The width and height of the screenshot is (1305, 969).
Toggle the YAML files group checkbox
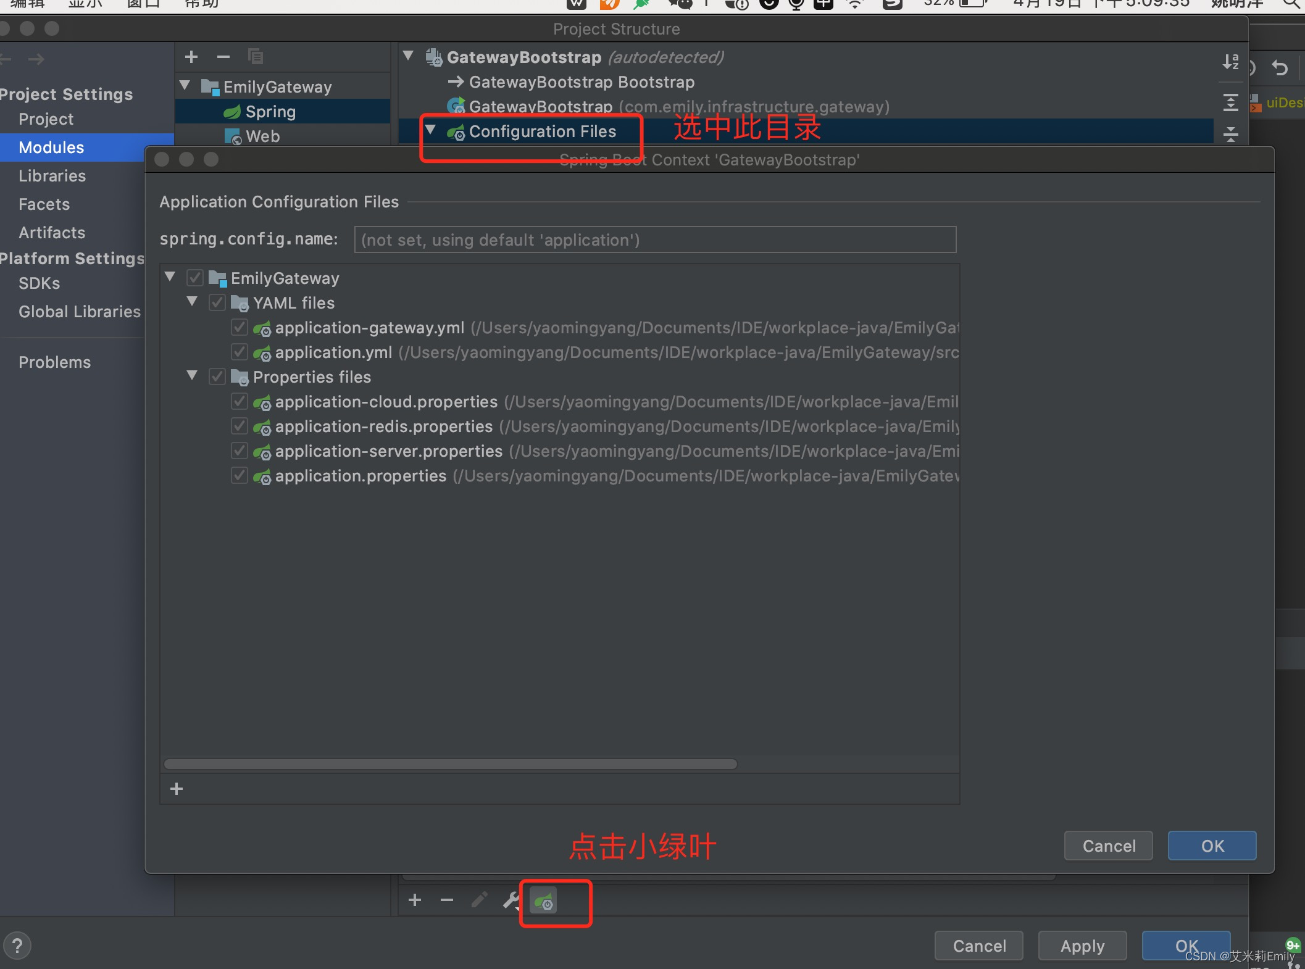pos(217,302)
